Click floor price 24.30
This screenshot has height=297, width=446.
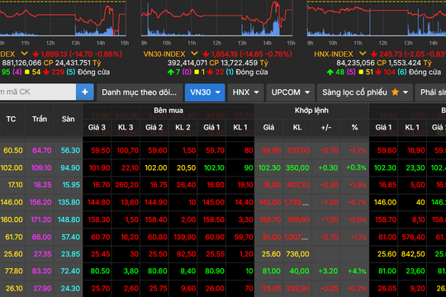(70, 289)
